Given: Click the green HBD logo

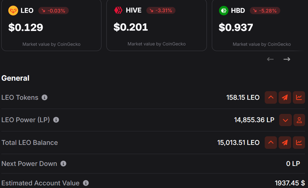Looking at the screenshot, I should (223, 11).
